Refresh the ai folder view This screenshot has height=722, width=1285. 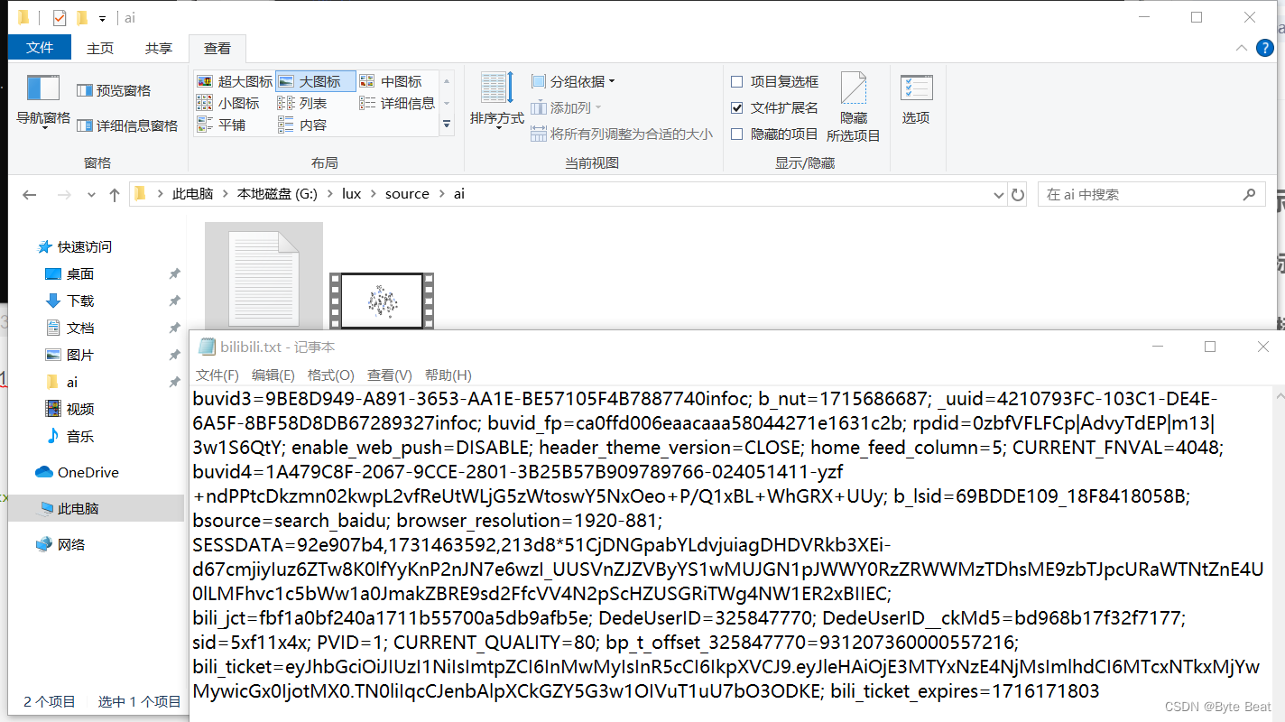[x=1018, y=194]
